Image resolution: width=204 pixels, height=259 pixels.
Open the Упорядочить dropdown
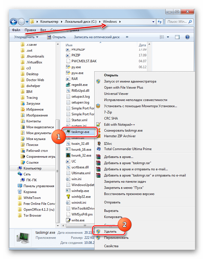[26, 37]
